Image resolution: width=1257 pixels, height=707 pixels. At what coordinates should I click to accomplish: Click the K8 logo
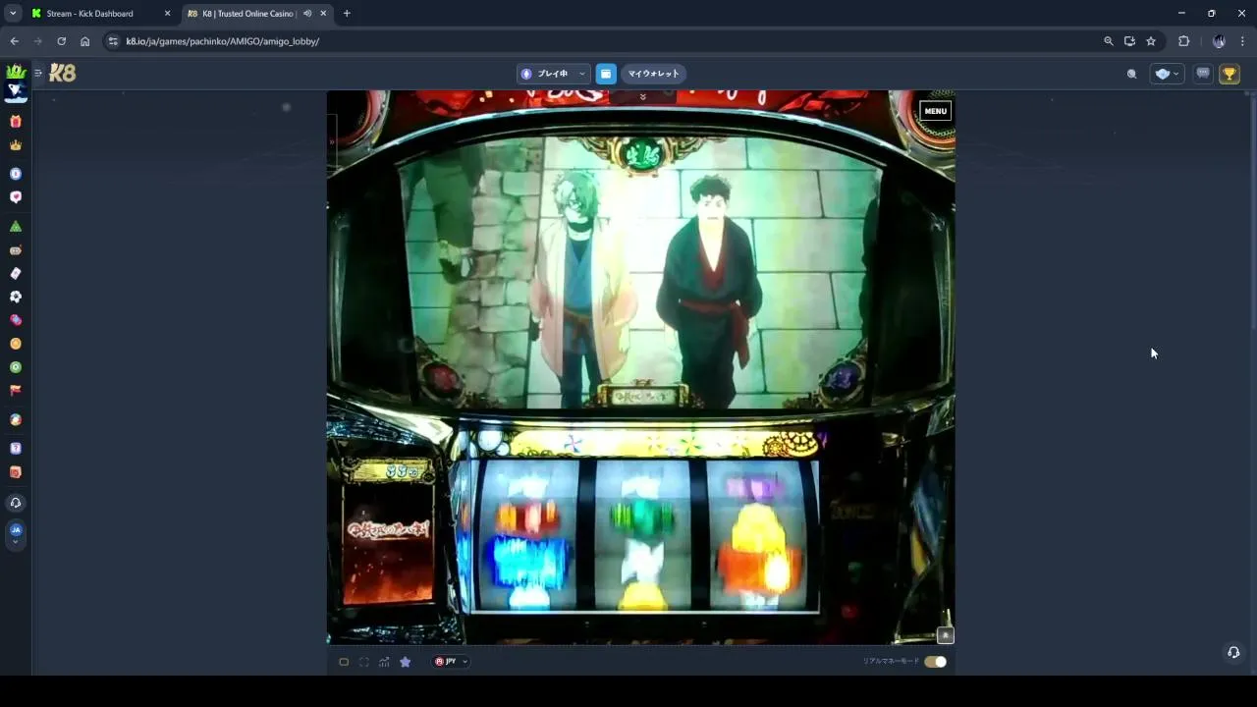tap(62, 74)
